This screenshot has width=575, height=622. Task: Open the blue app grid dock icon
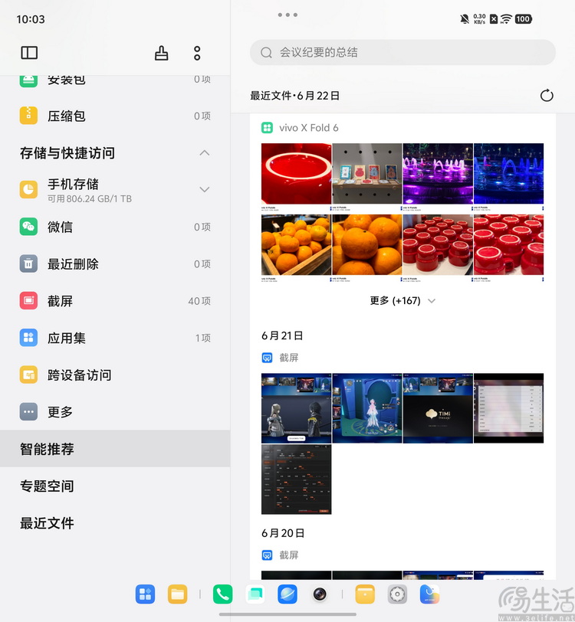coord(145,594)
